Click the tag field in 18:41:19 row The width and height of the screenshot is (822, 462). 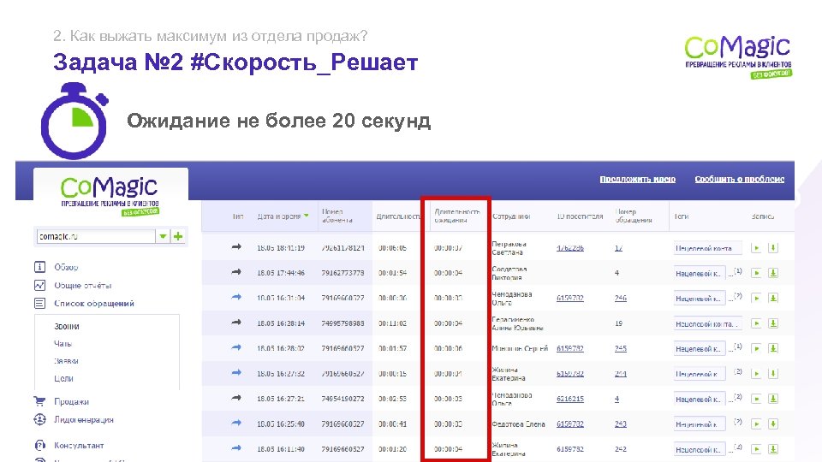coord(708,248)
